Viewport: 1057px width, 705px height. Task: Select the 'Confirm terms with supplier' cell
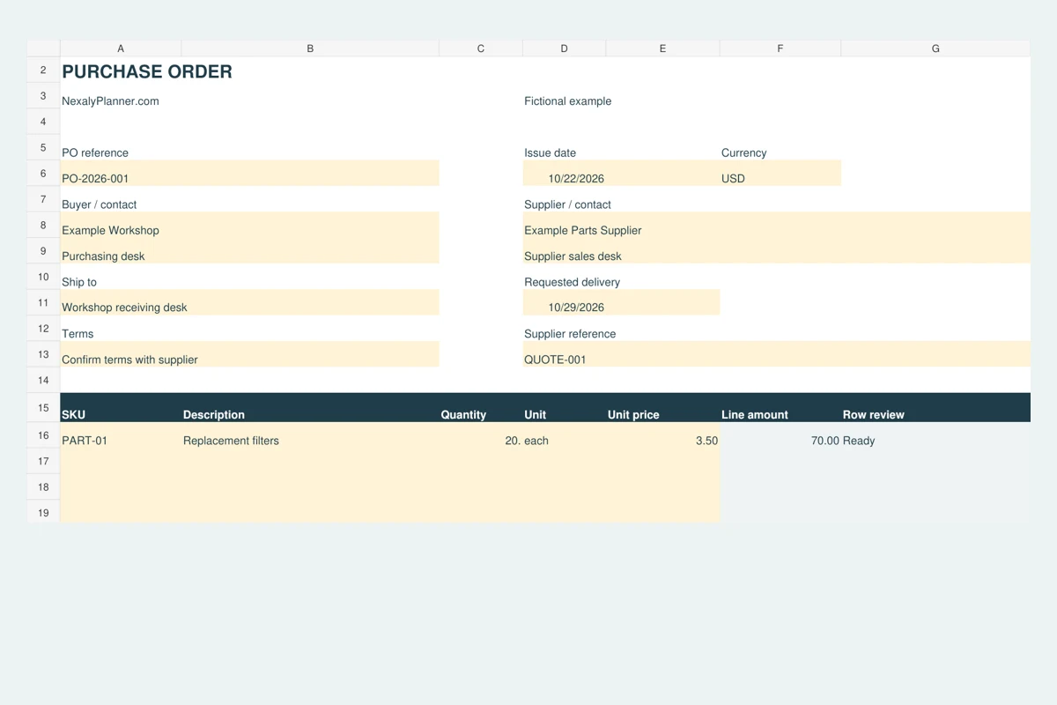[x=249, y=354]
